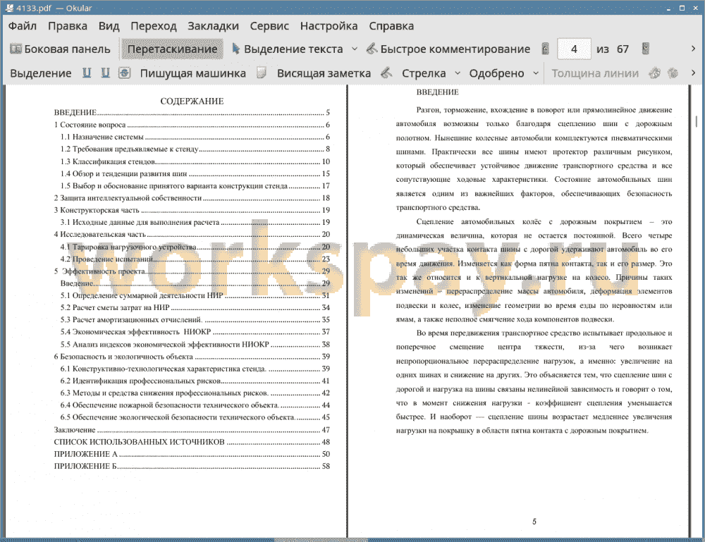This screenshot has width=705, height=542.
Task: Click contents row 'Заключение'
Action: (192, 430)
